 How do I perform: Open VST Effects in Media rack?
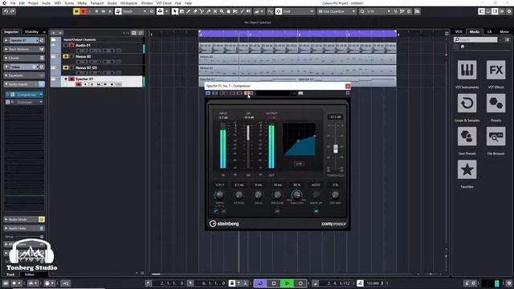pyautogui.click(x=496, y=70)
